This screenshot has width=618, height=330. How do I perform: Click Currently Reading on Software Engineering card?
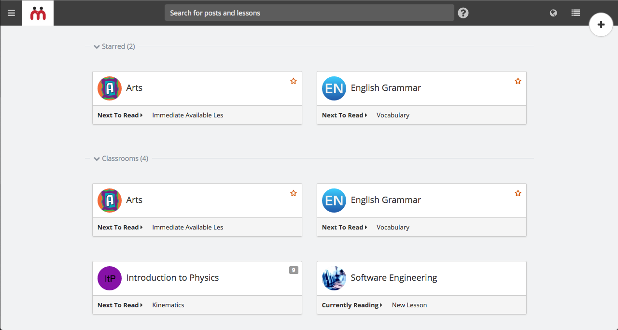[x=352, y=305]
